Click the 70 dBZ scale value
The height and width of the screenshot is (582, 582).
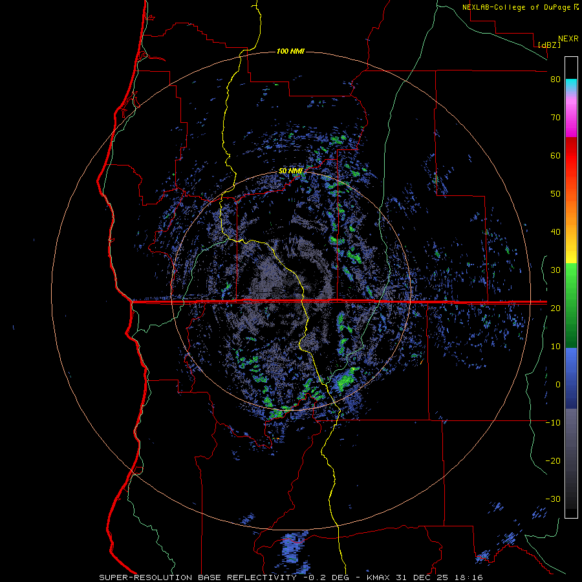pos(555,118)
